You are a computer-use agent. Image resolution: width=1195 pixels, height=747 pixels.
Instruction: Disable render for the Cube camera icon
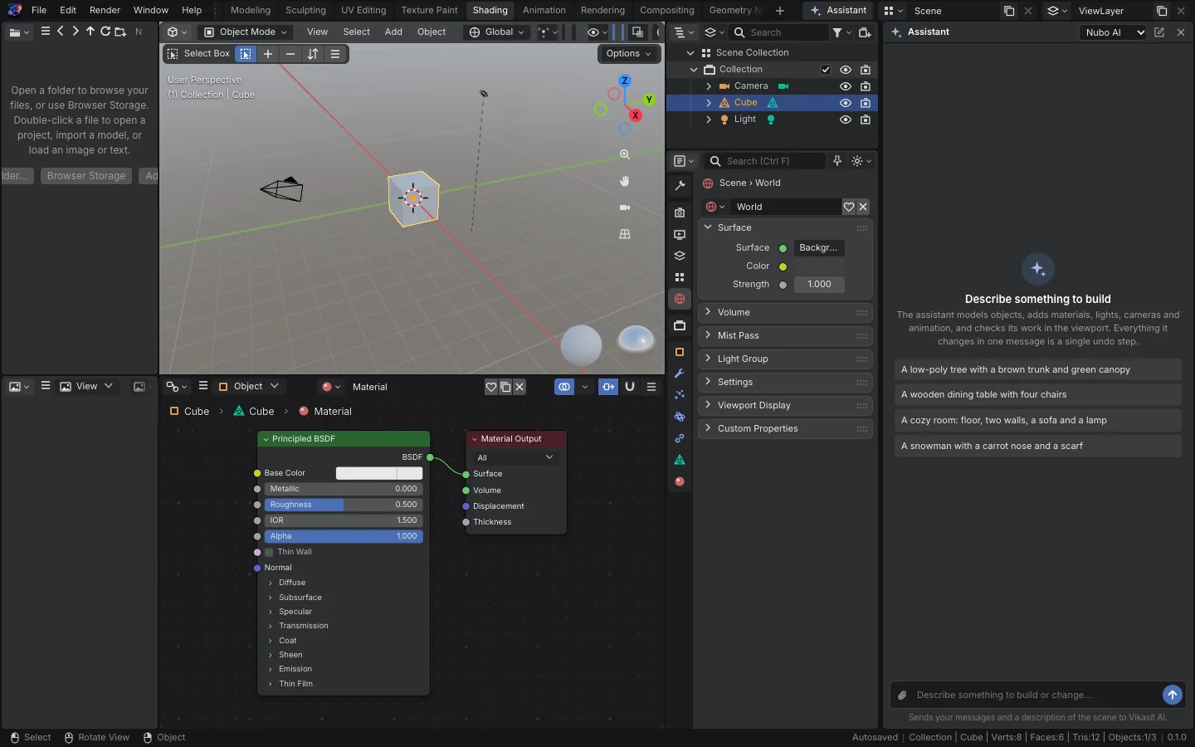[866, 103]
